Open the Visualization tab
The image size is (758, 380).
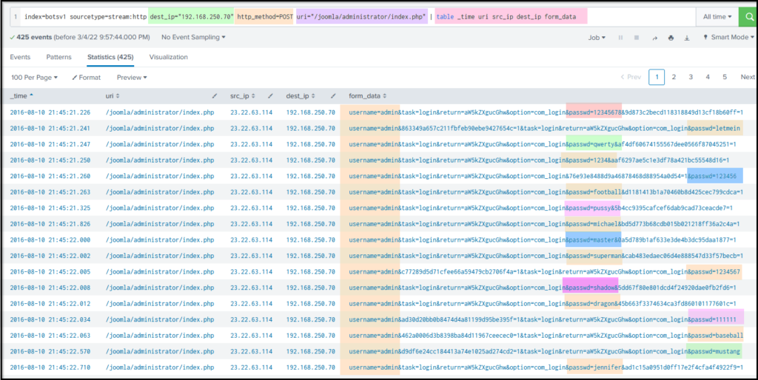[x=168, y=57]
